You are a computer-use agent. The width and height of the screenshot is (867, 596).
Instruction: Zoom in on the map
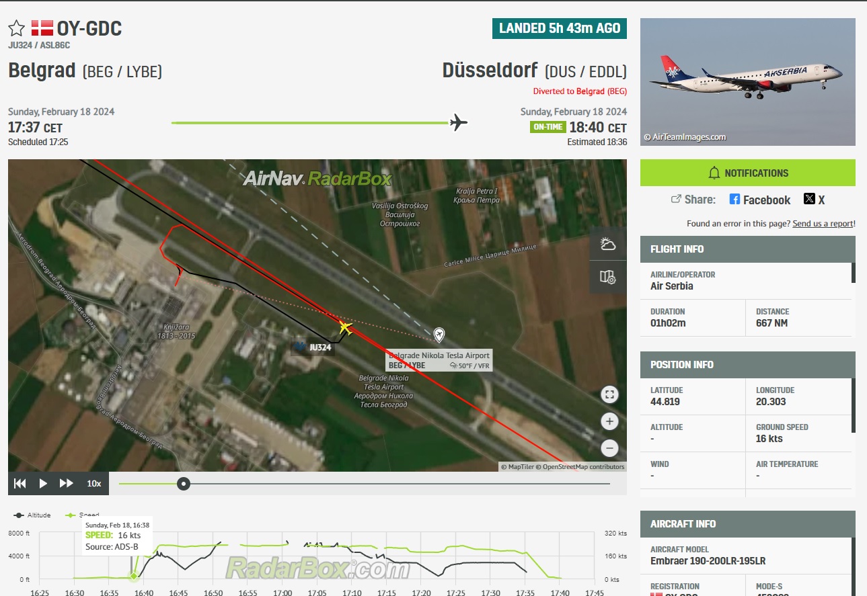tap(609, 421)
